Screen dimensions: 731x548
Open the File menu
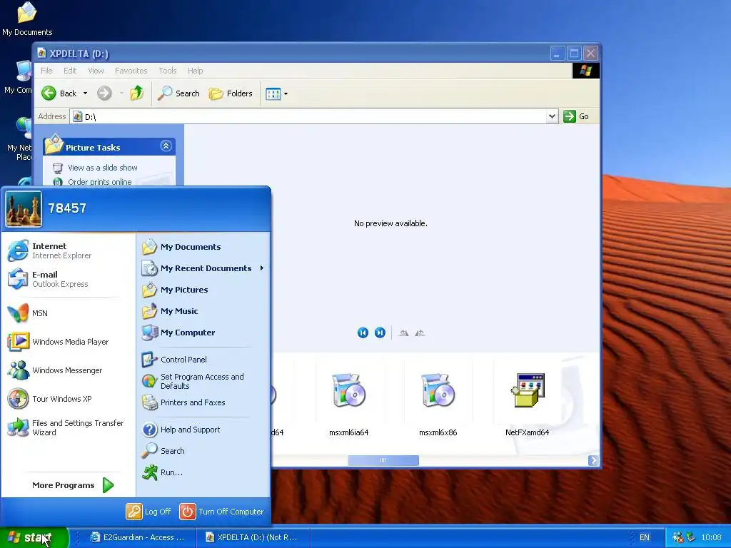pos(46,71)
